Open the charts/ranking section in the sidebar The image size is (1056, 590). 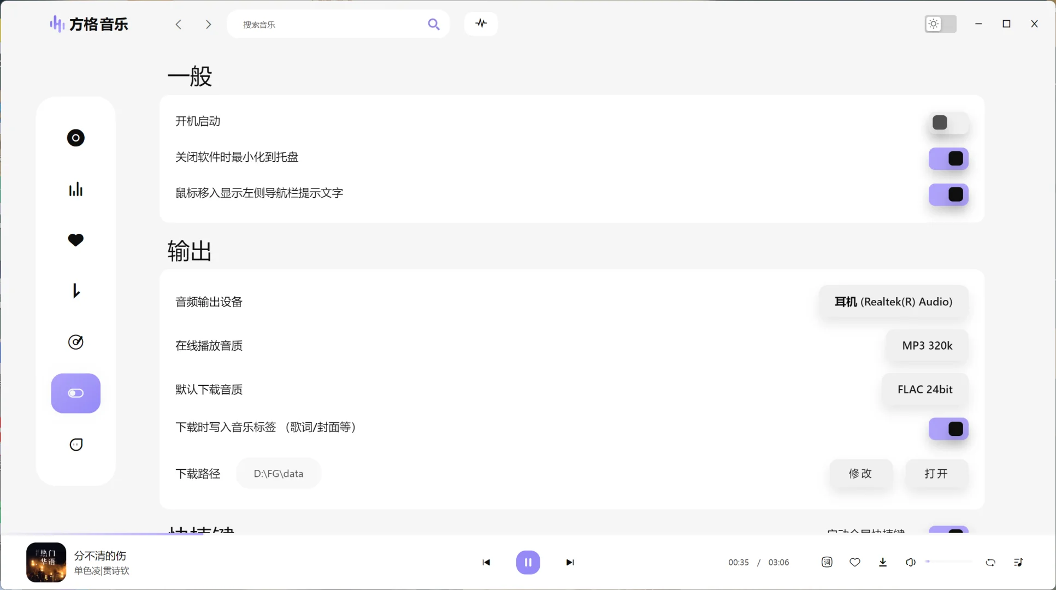76,190
